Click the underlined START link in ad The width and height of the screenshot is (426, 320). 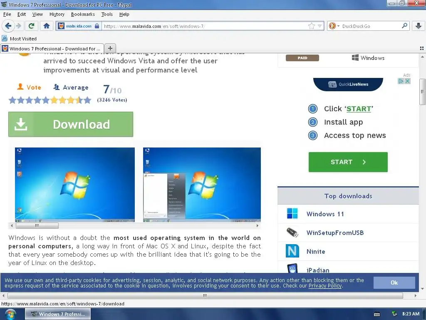tap(359, 109)
